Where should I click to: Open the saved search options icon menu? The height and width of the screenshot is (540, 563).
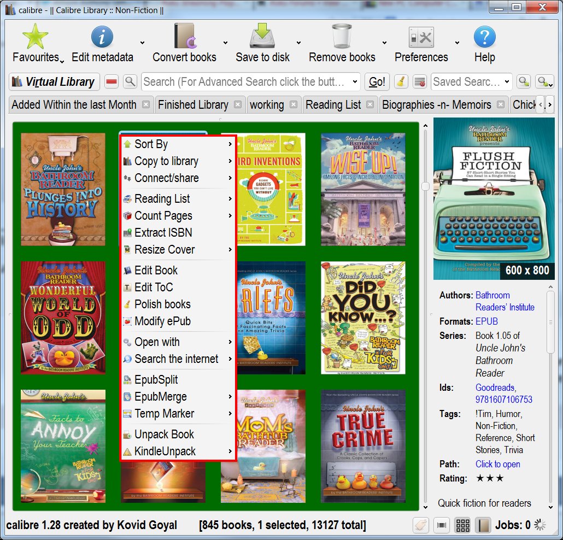tap(544, 82)
